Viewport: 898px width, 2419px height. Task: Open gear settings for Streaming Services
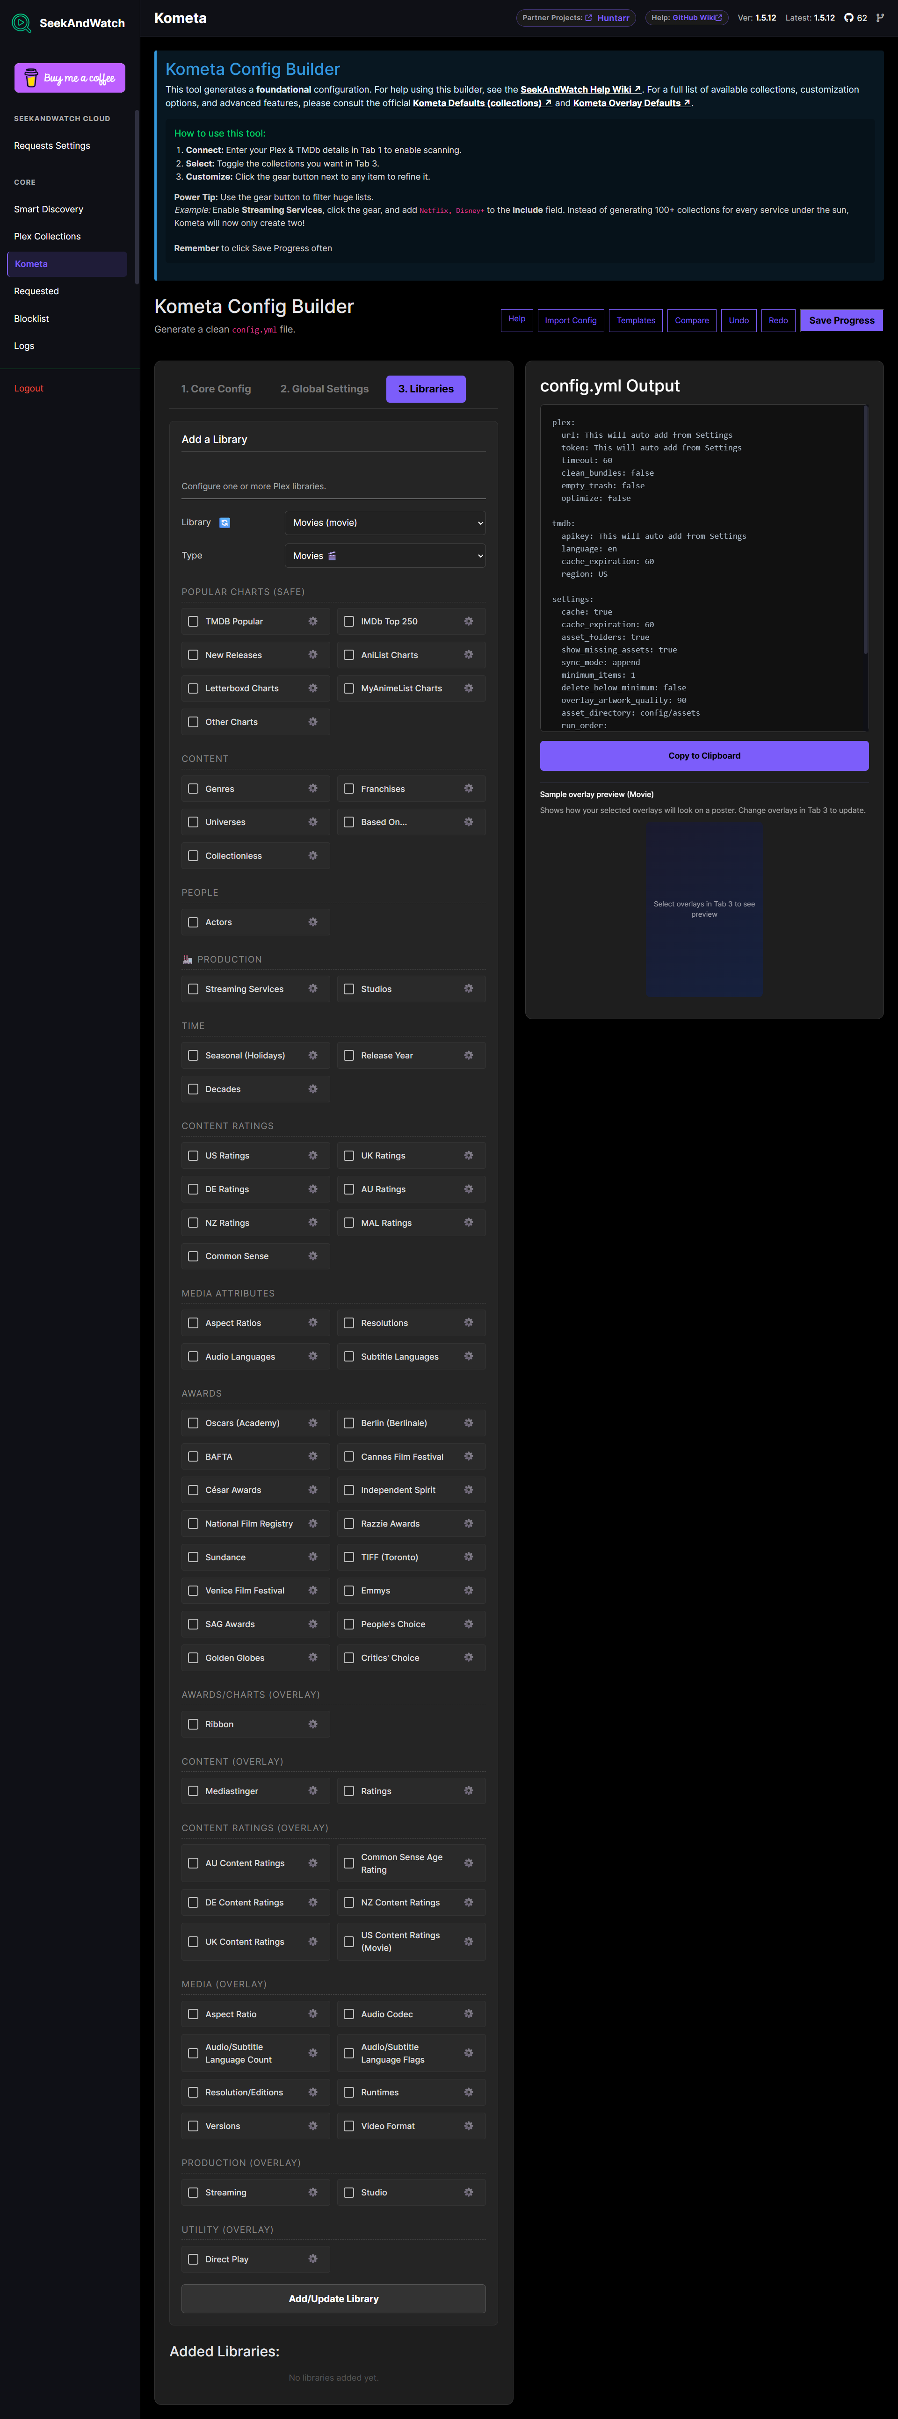pyautogui.click(x=313, y=989)
